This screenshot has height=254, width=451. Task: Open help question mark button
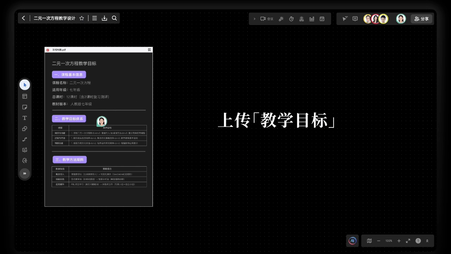(418, 241)
